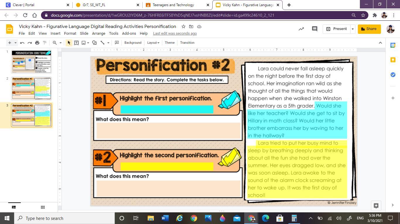Click the Print icon

click(x=37, y=43)
